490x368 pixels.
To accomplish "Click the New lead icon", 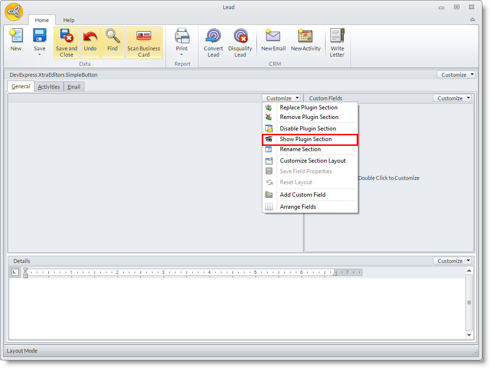I will click(x=16, y=37).
